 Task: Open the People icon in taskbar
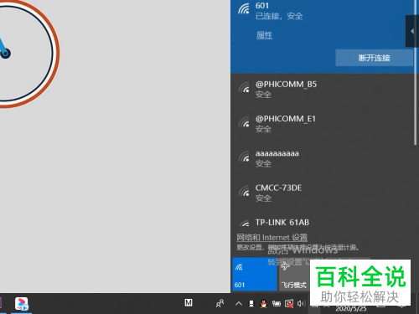click(x=220, y=303)
